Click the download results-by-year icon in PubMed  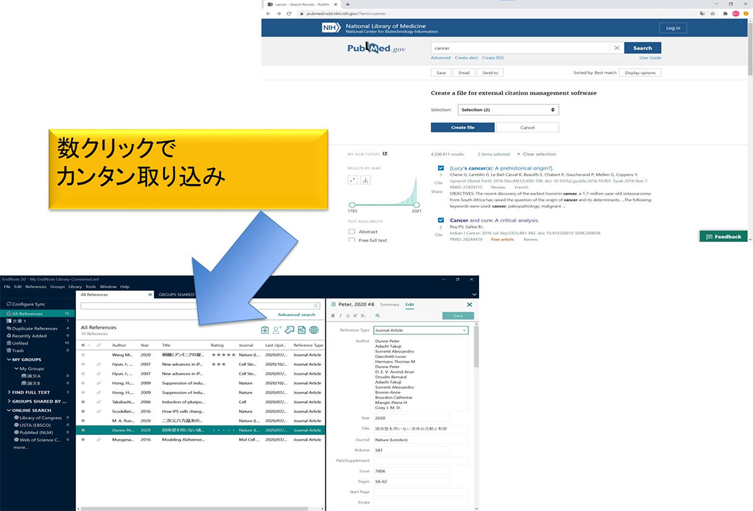tap(365, 180)
